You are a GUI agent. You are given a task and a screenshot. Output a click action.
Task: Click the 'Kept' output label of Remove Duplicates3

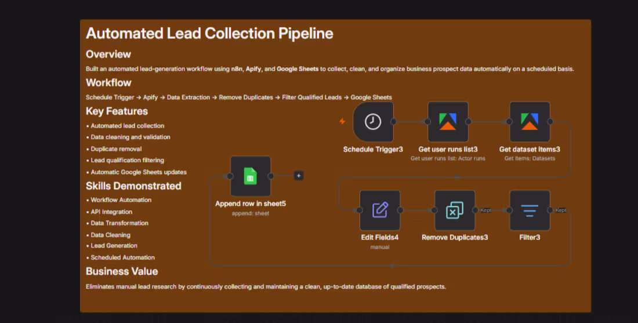click(486, 211)
